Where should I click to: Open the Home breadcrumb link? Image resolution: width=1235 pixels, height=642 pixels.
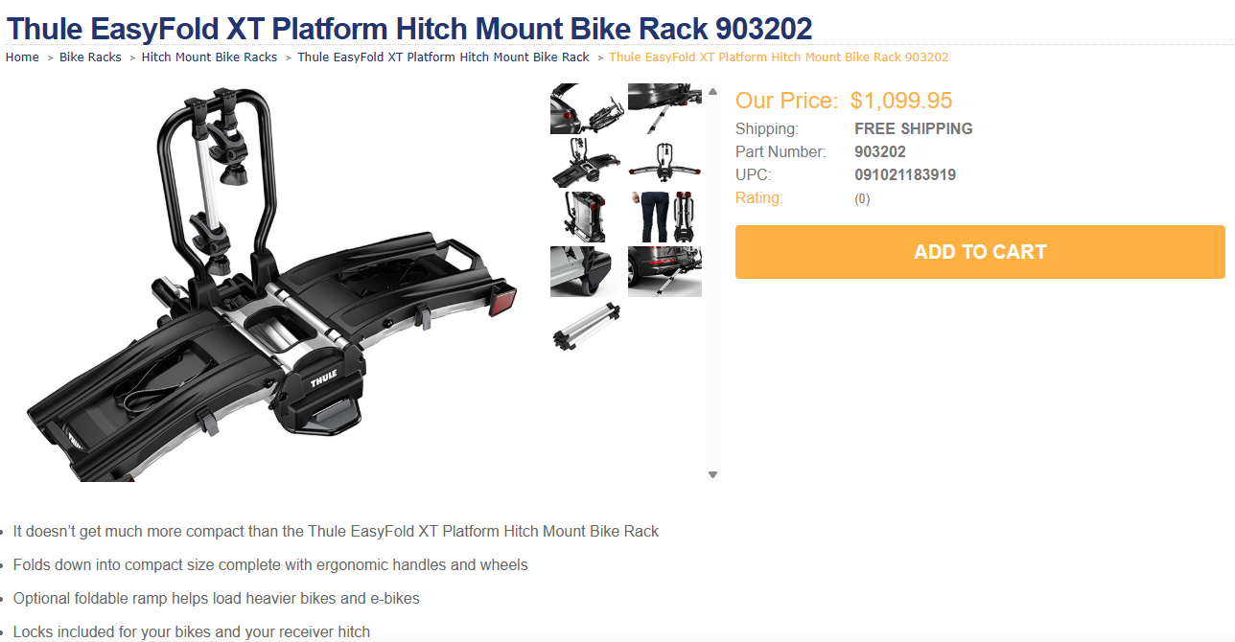[22, 57]
